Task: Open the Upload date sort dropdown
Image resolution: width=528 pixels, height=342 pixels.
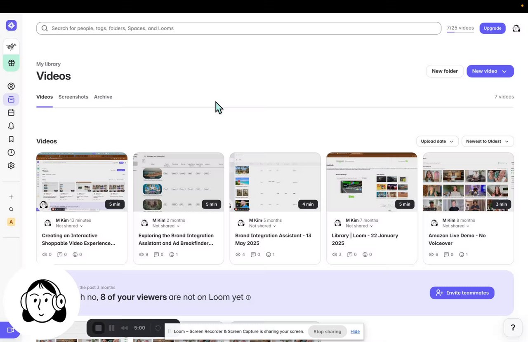Action: tap(437, 141)
